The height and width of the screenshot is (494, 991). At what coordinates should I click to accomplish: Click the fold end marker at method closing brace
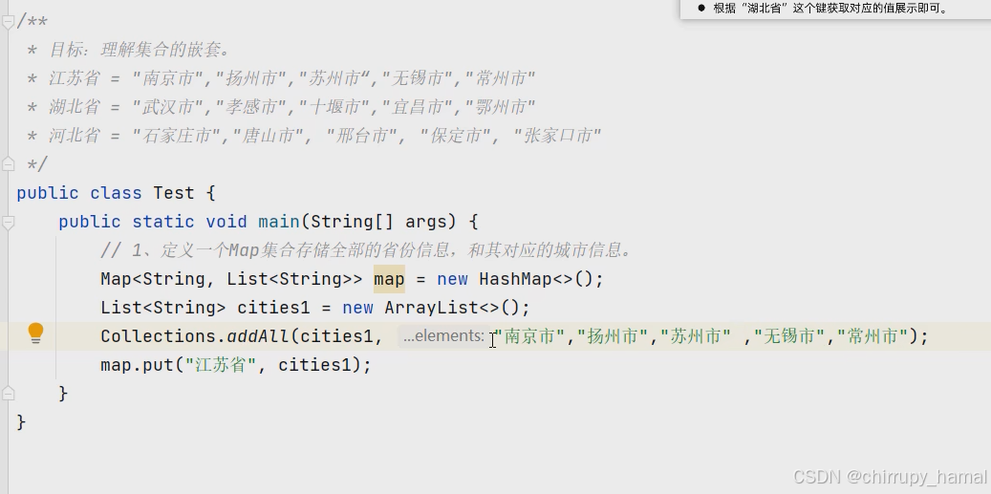pos(9,394)
